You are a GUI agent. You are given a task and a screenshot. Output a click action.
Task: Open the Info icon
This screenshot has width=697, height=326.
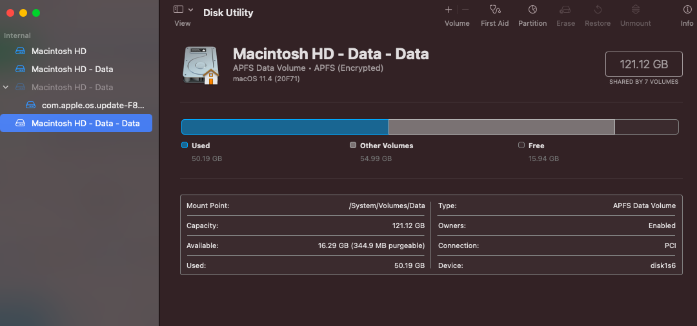687,9
